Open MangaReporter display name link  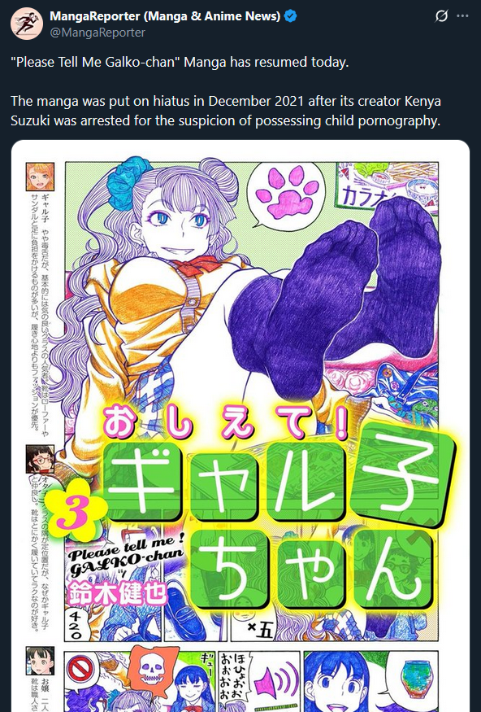click(165, 16)
